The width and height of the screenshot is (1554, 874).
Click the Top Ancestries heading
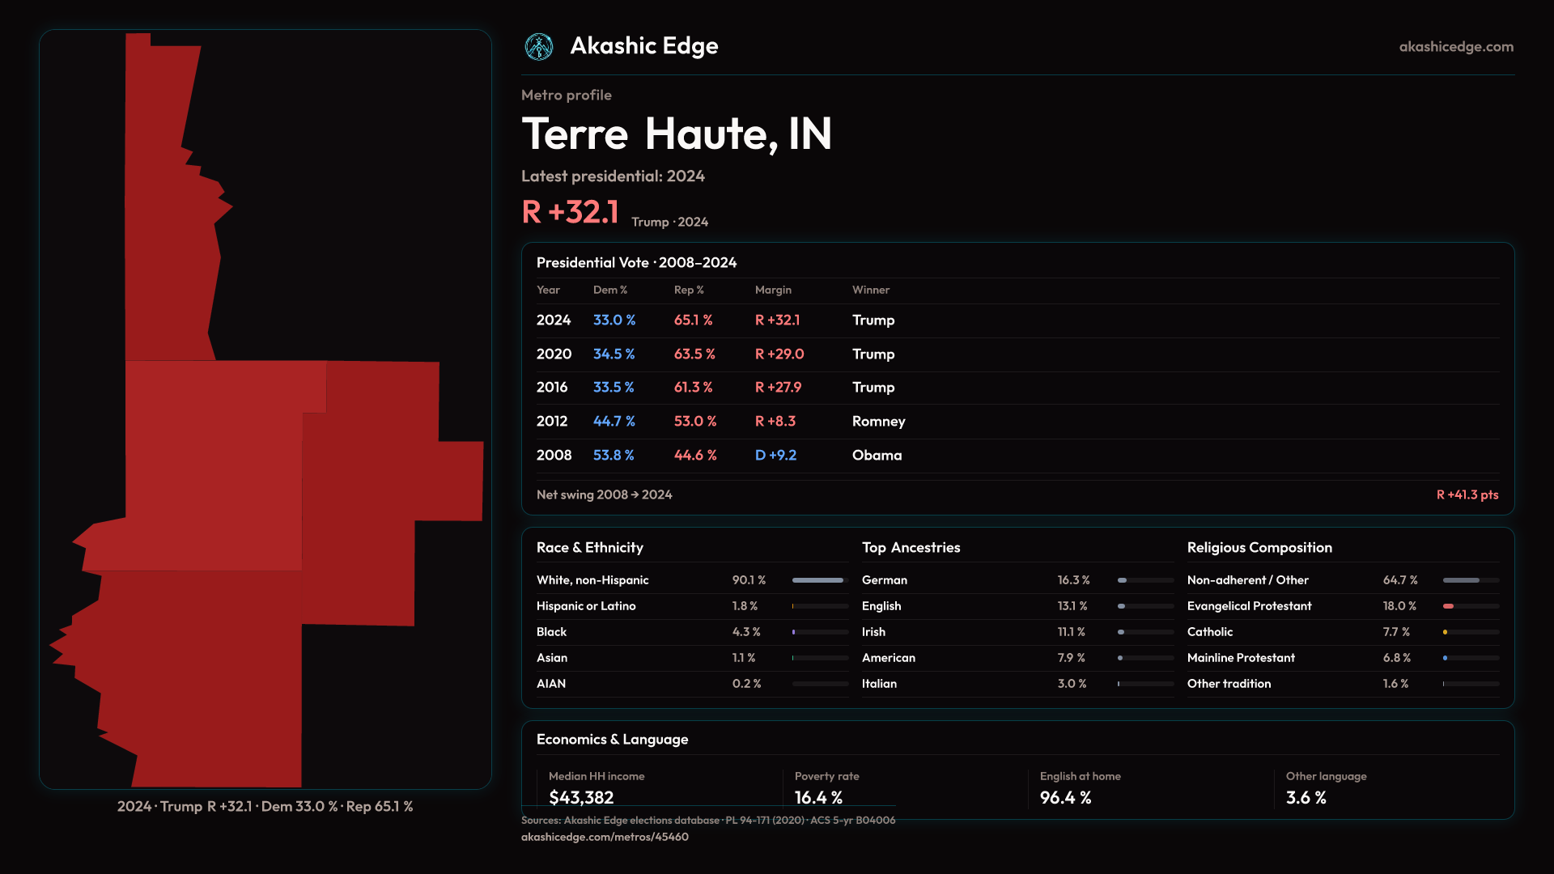(x=911, y=548)
